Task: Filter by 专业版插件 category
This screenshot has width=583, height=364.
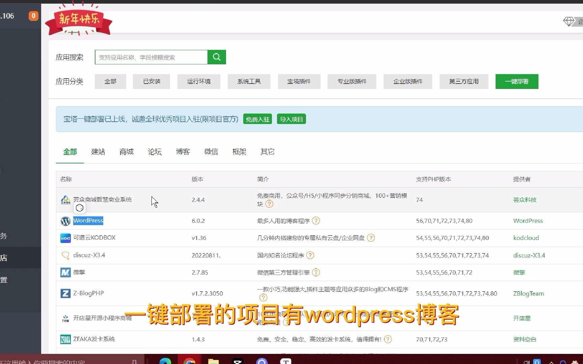Action: click(x=352, y=82)
